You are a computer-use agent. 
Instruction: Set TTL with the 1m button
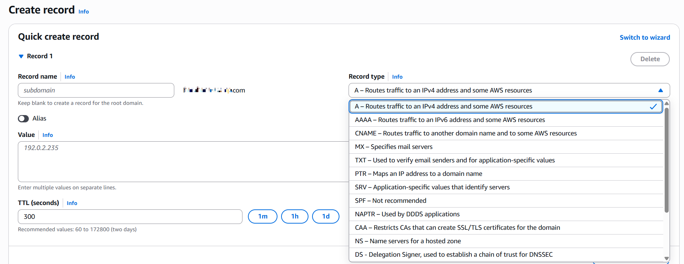(263, 216)
